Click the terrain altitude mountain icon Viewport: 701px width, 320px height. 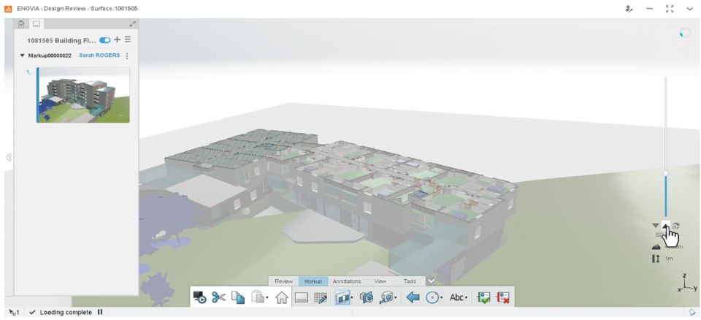click(656, 247)
